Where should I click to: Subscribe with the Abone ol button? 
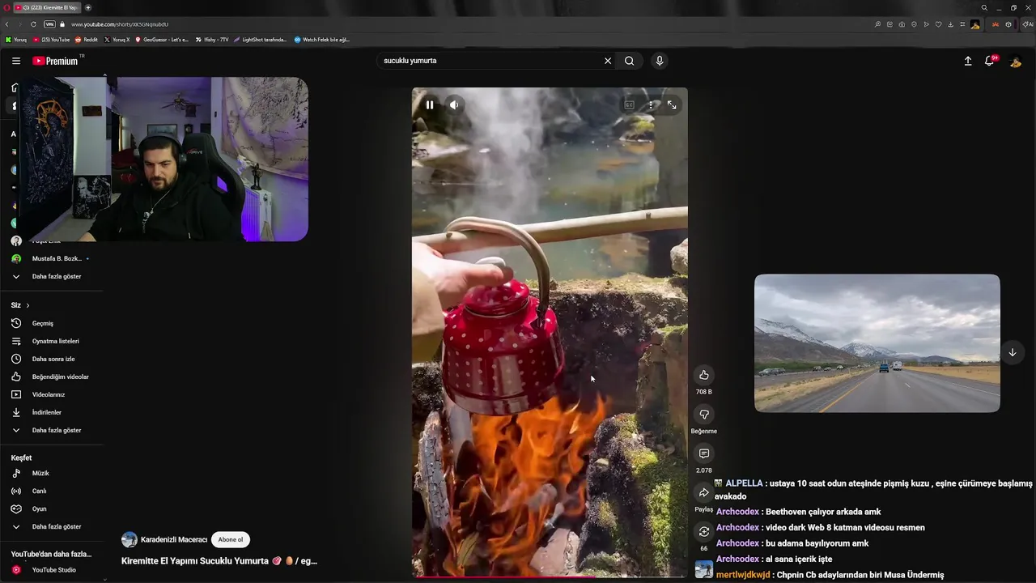pos(231,539)
